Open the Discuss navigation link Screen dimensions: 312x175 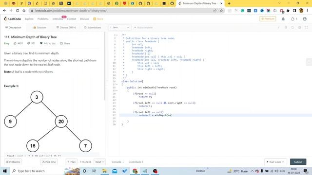coord(84,19)
